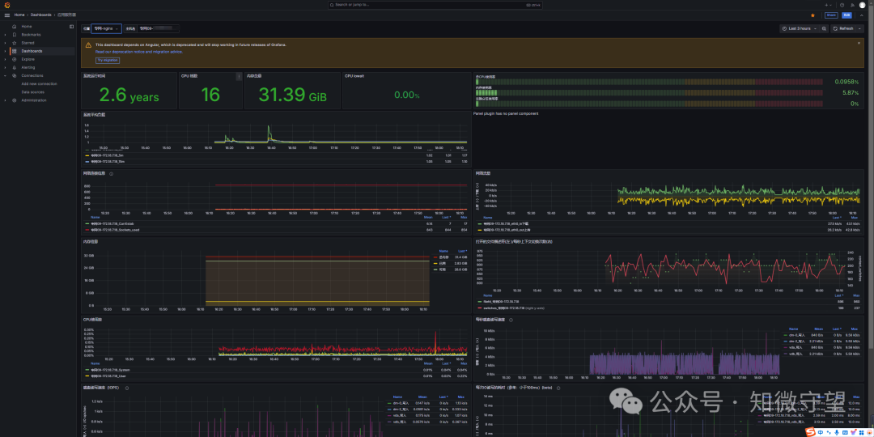This screenshot has width=874, height=437.
Task: Expand the Starred sidebar section
Action: [6, 43]
